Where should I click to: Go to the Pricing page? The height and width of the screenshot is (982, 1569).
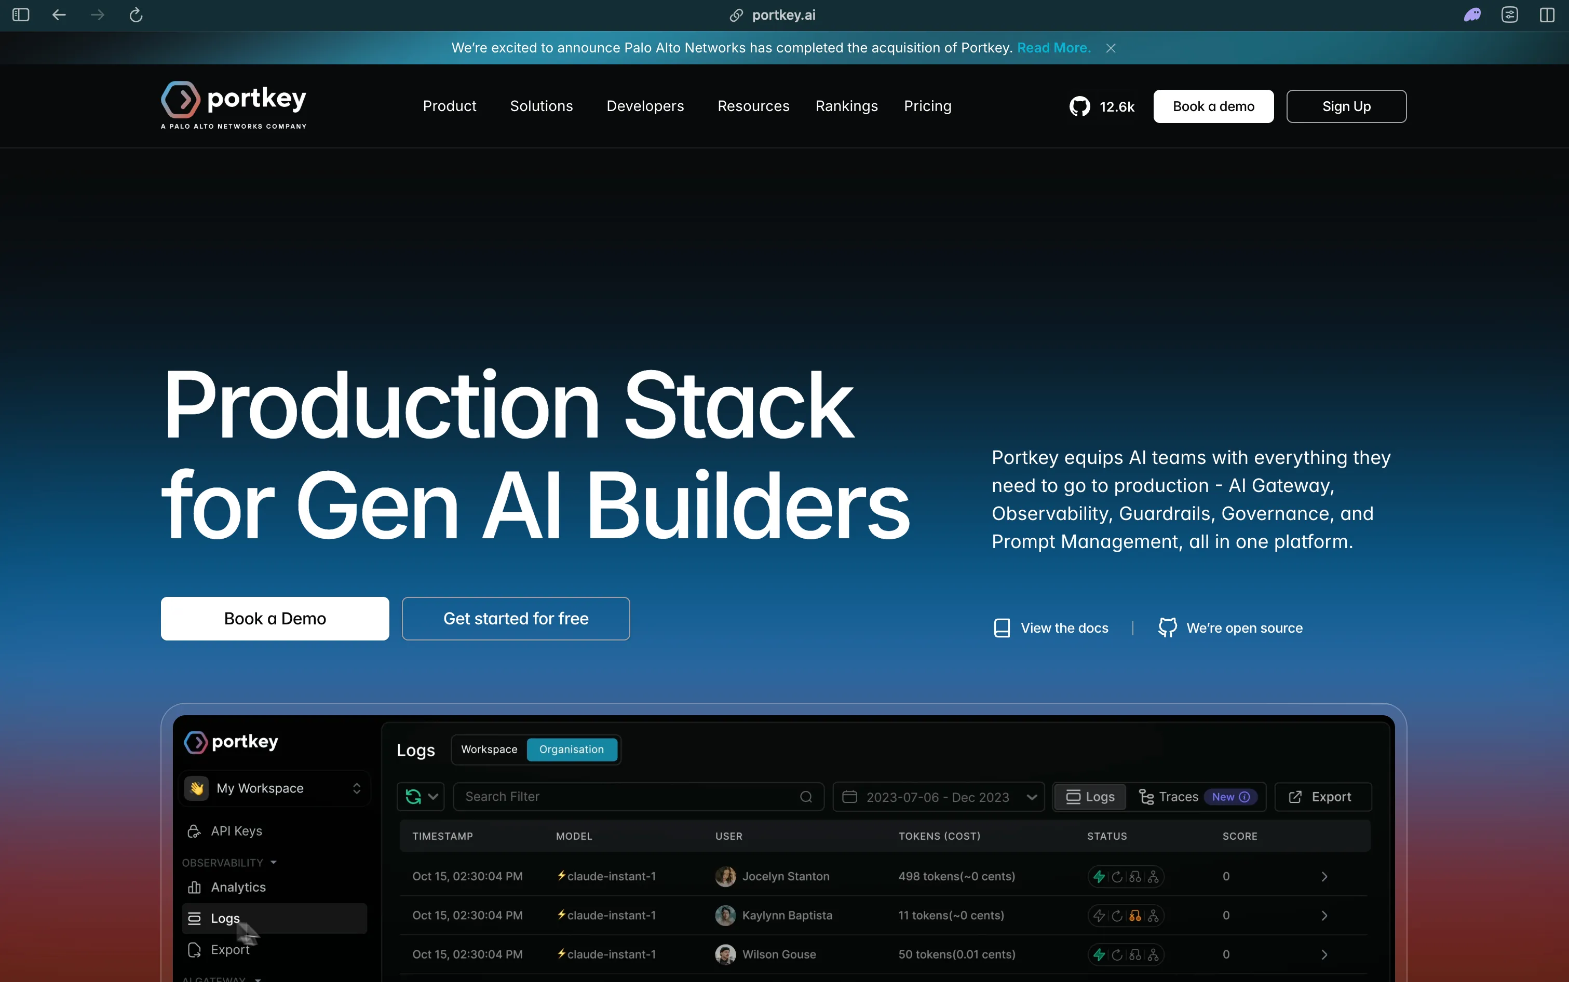pyautogui.click(x=928, y=106)
